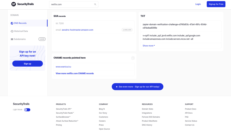Open the Service Status footer link
Image resolution: width=231 pixels, height=132 pixels.
[x=191, y=121]
